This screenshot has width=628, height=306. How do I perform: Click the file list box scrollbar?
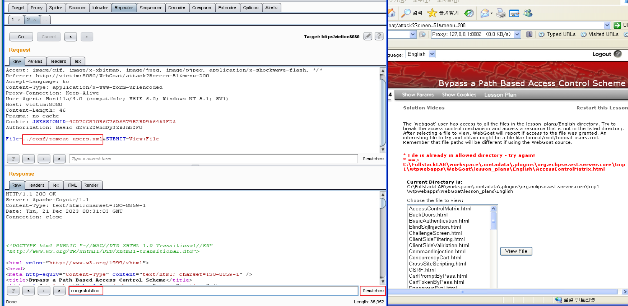pos(493,247)
